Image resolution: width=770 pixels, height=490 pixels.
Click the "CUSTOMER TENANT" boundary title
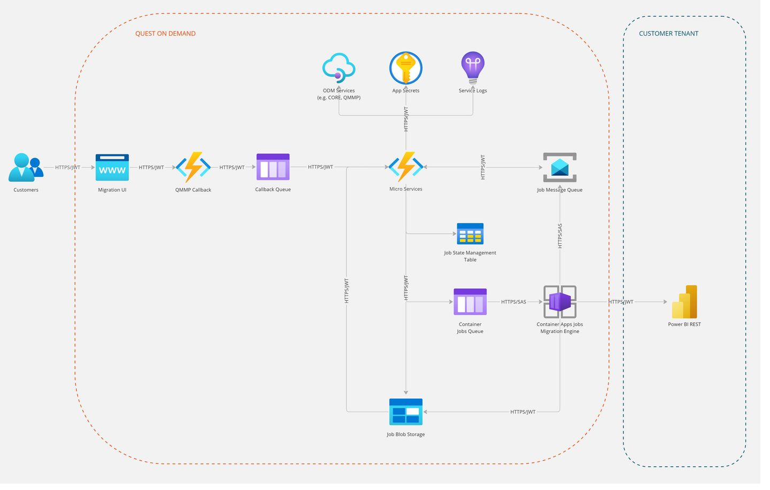(668, 33)
